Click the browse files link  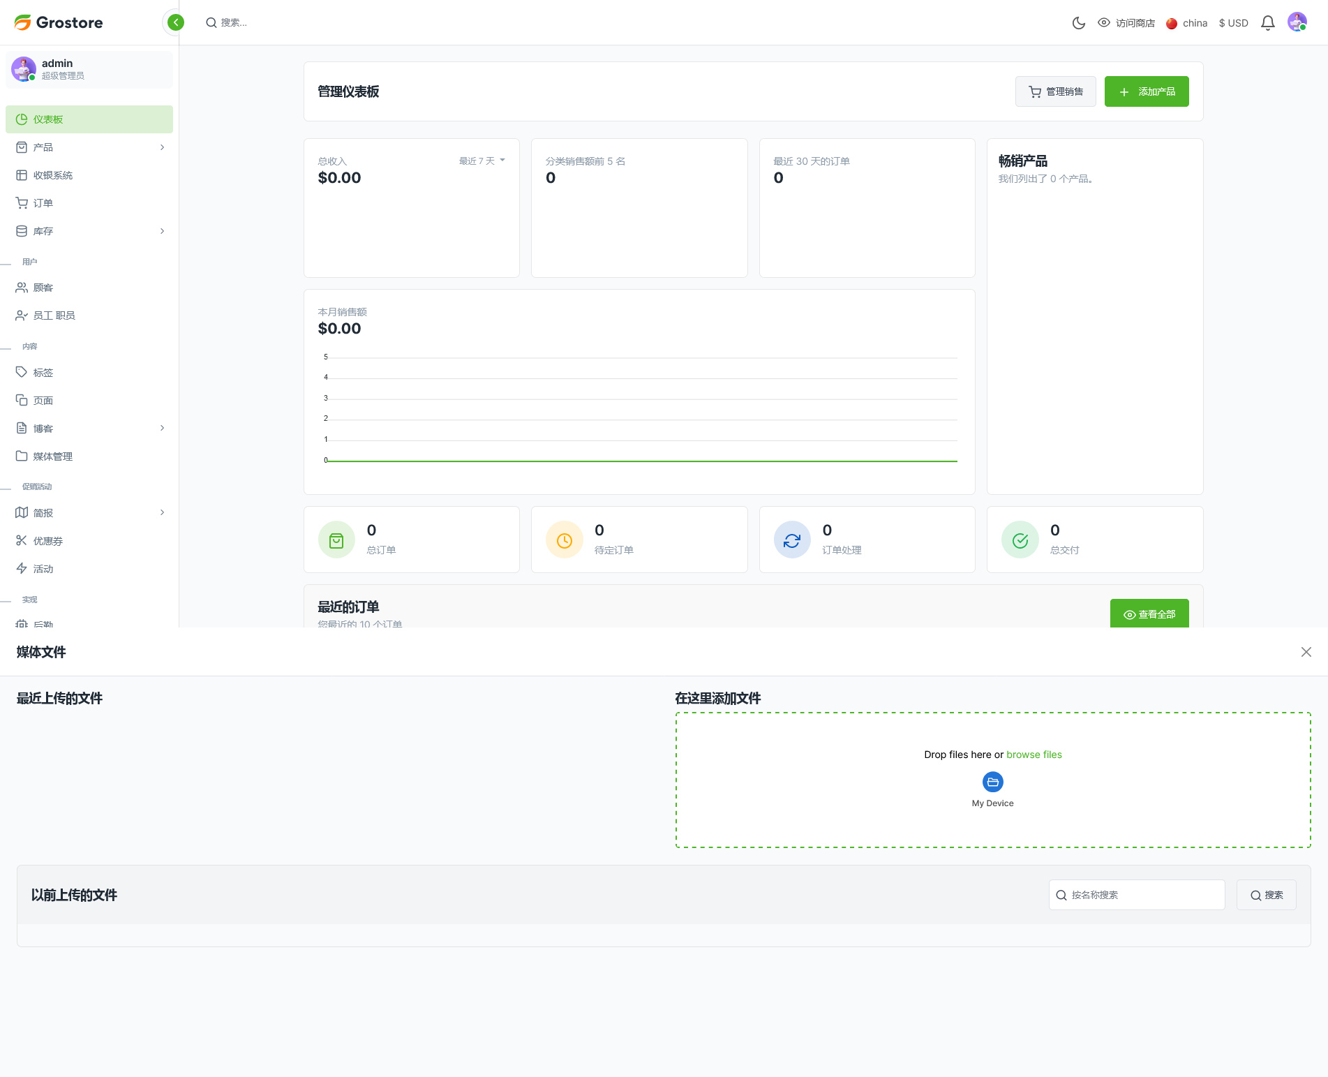point(1034,755)
